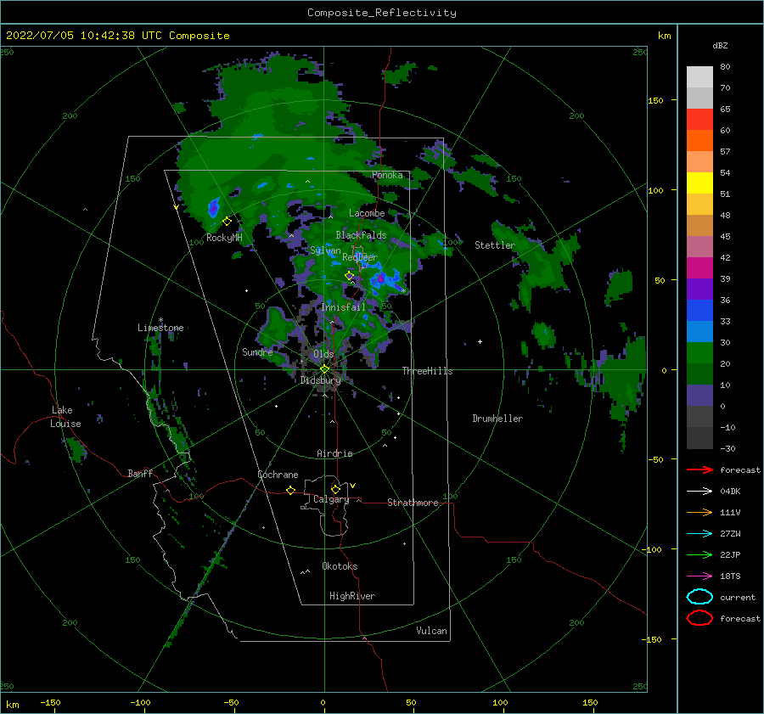
Task: Select the 30 dBZ light blue swatch
Action: coord(699,331)
